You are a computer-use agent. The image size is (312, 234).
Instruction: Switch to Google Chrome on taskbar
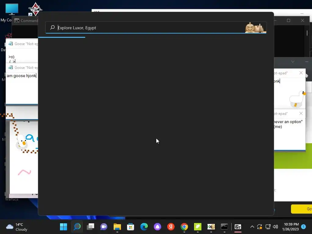tap(184, 227)
